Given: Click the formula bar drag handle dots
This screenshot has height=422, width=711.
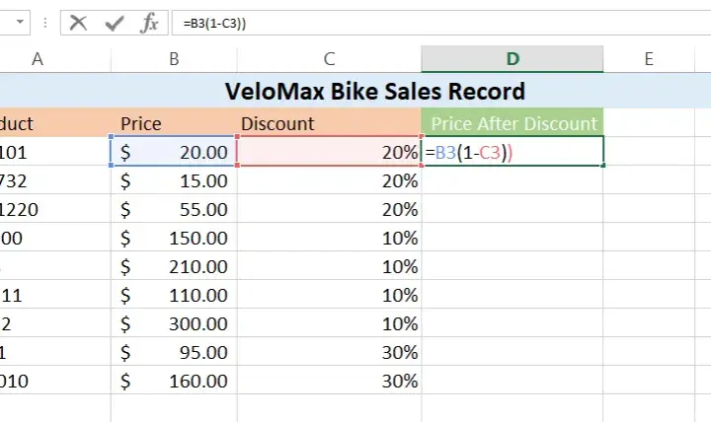Looking at the screenshot, I should [44, 23].
